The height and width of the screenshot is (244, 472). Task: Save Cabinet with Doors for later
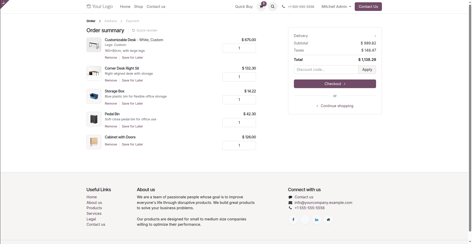click(x=132, y=144)
